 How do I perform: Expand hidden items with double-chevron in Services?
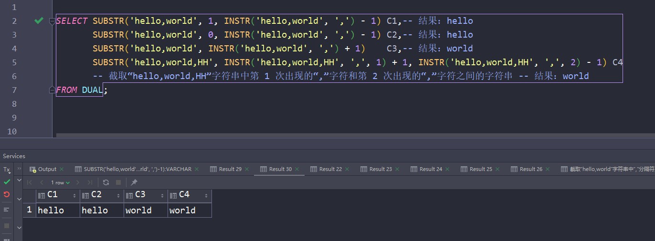pos(19,169)
